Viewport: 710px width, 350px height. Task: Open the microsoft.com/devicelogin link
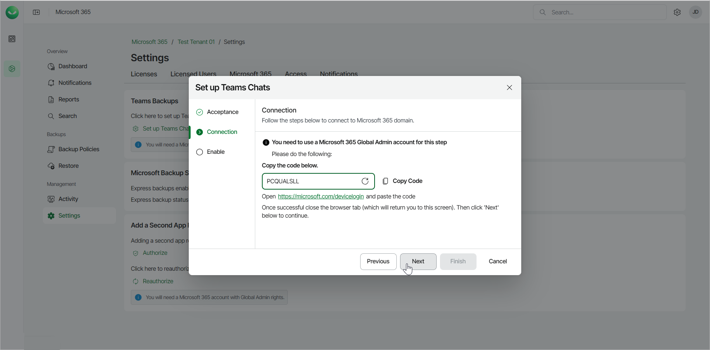[x=321, y=197]
